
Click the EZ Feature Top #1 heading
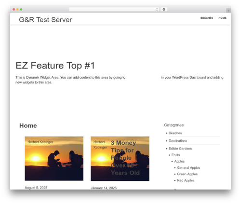(x=55, y=66)
